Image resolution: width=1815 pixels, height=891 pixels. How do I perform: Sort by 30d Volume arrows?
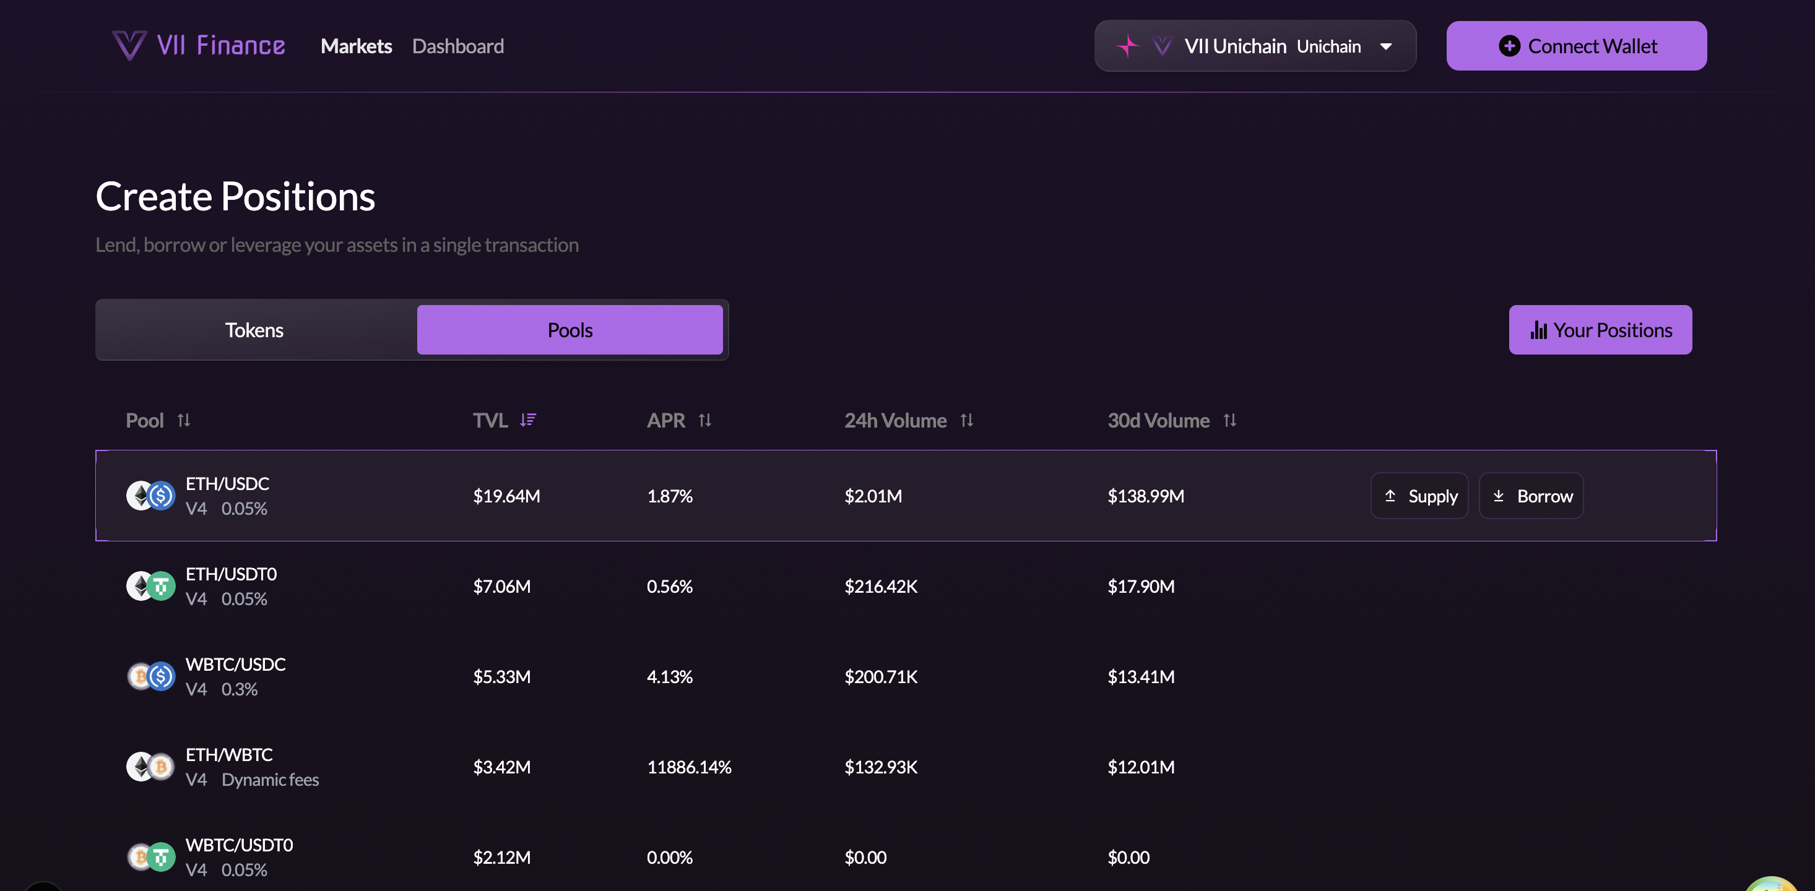[1229, 421]
